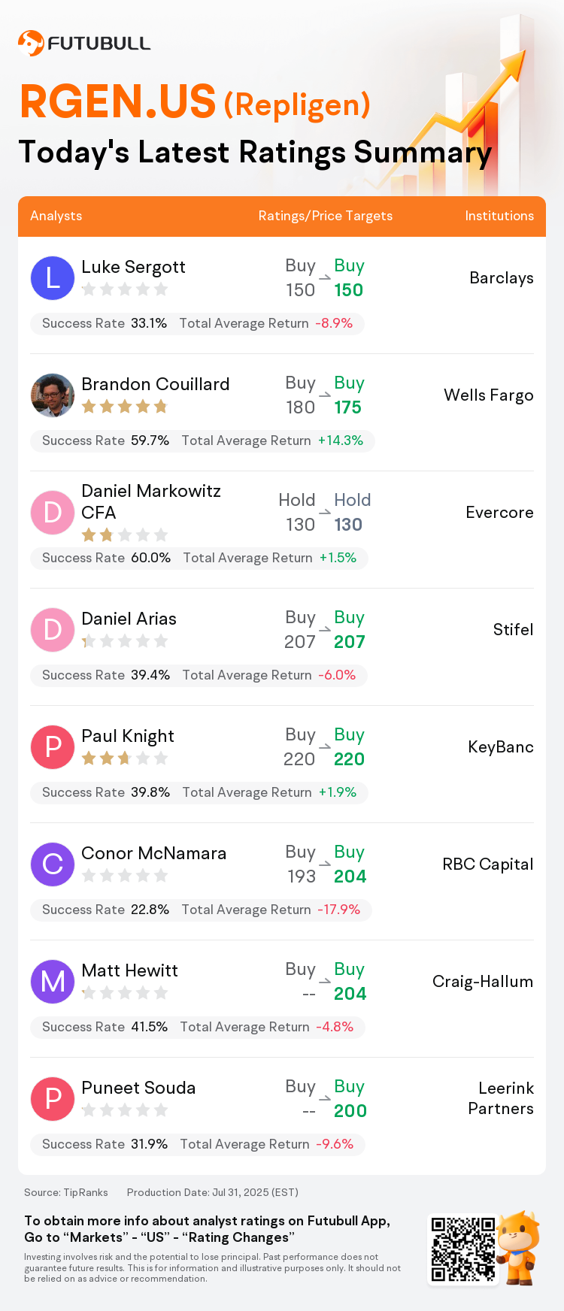Select the Ratings/Price Targets column header

(326, 216)
